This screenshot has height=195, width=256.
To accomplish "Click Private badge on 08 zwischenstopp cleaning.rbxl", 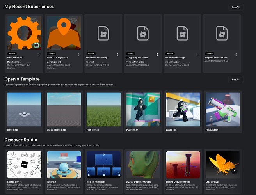I will coord(170,53).
